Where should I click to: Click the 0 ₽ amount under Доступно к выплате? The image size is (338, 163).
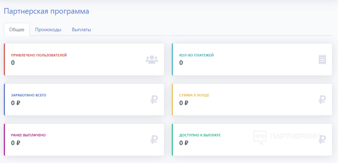[184, 143]
